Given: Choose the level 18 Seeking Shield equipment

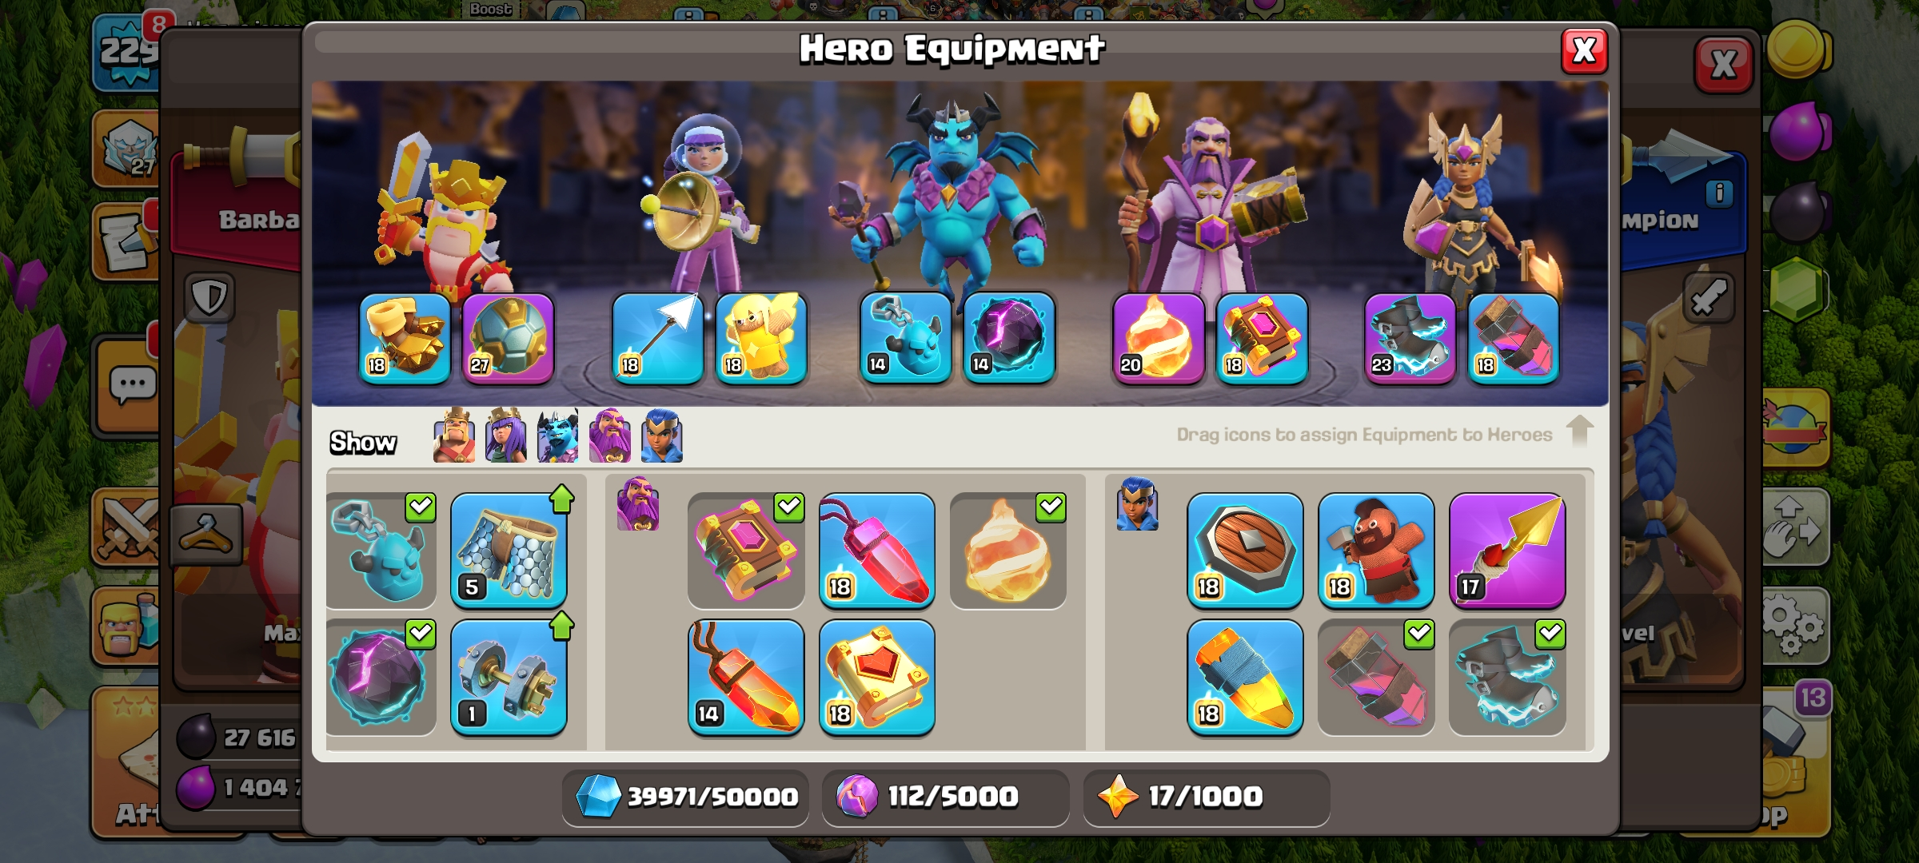Looking at the screenshot, I should (x=1245, y=551).
